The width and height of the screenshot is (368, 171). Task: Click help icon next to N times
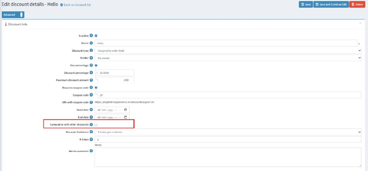click(x=91, y=139)
